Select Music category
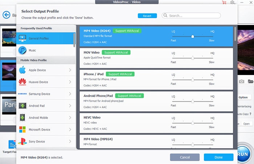The width and height of the screenshot is (254, 164). tap(45, 50)
